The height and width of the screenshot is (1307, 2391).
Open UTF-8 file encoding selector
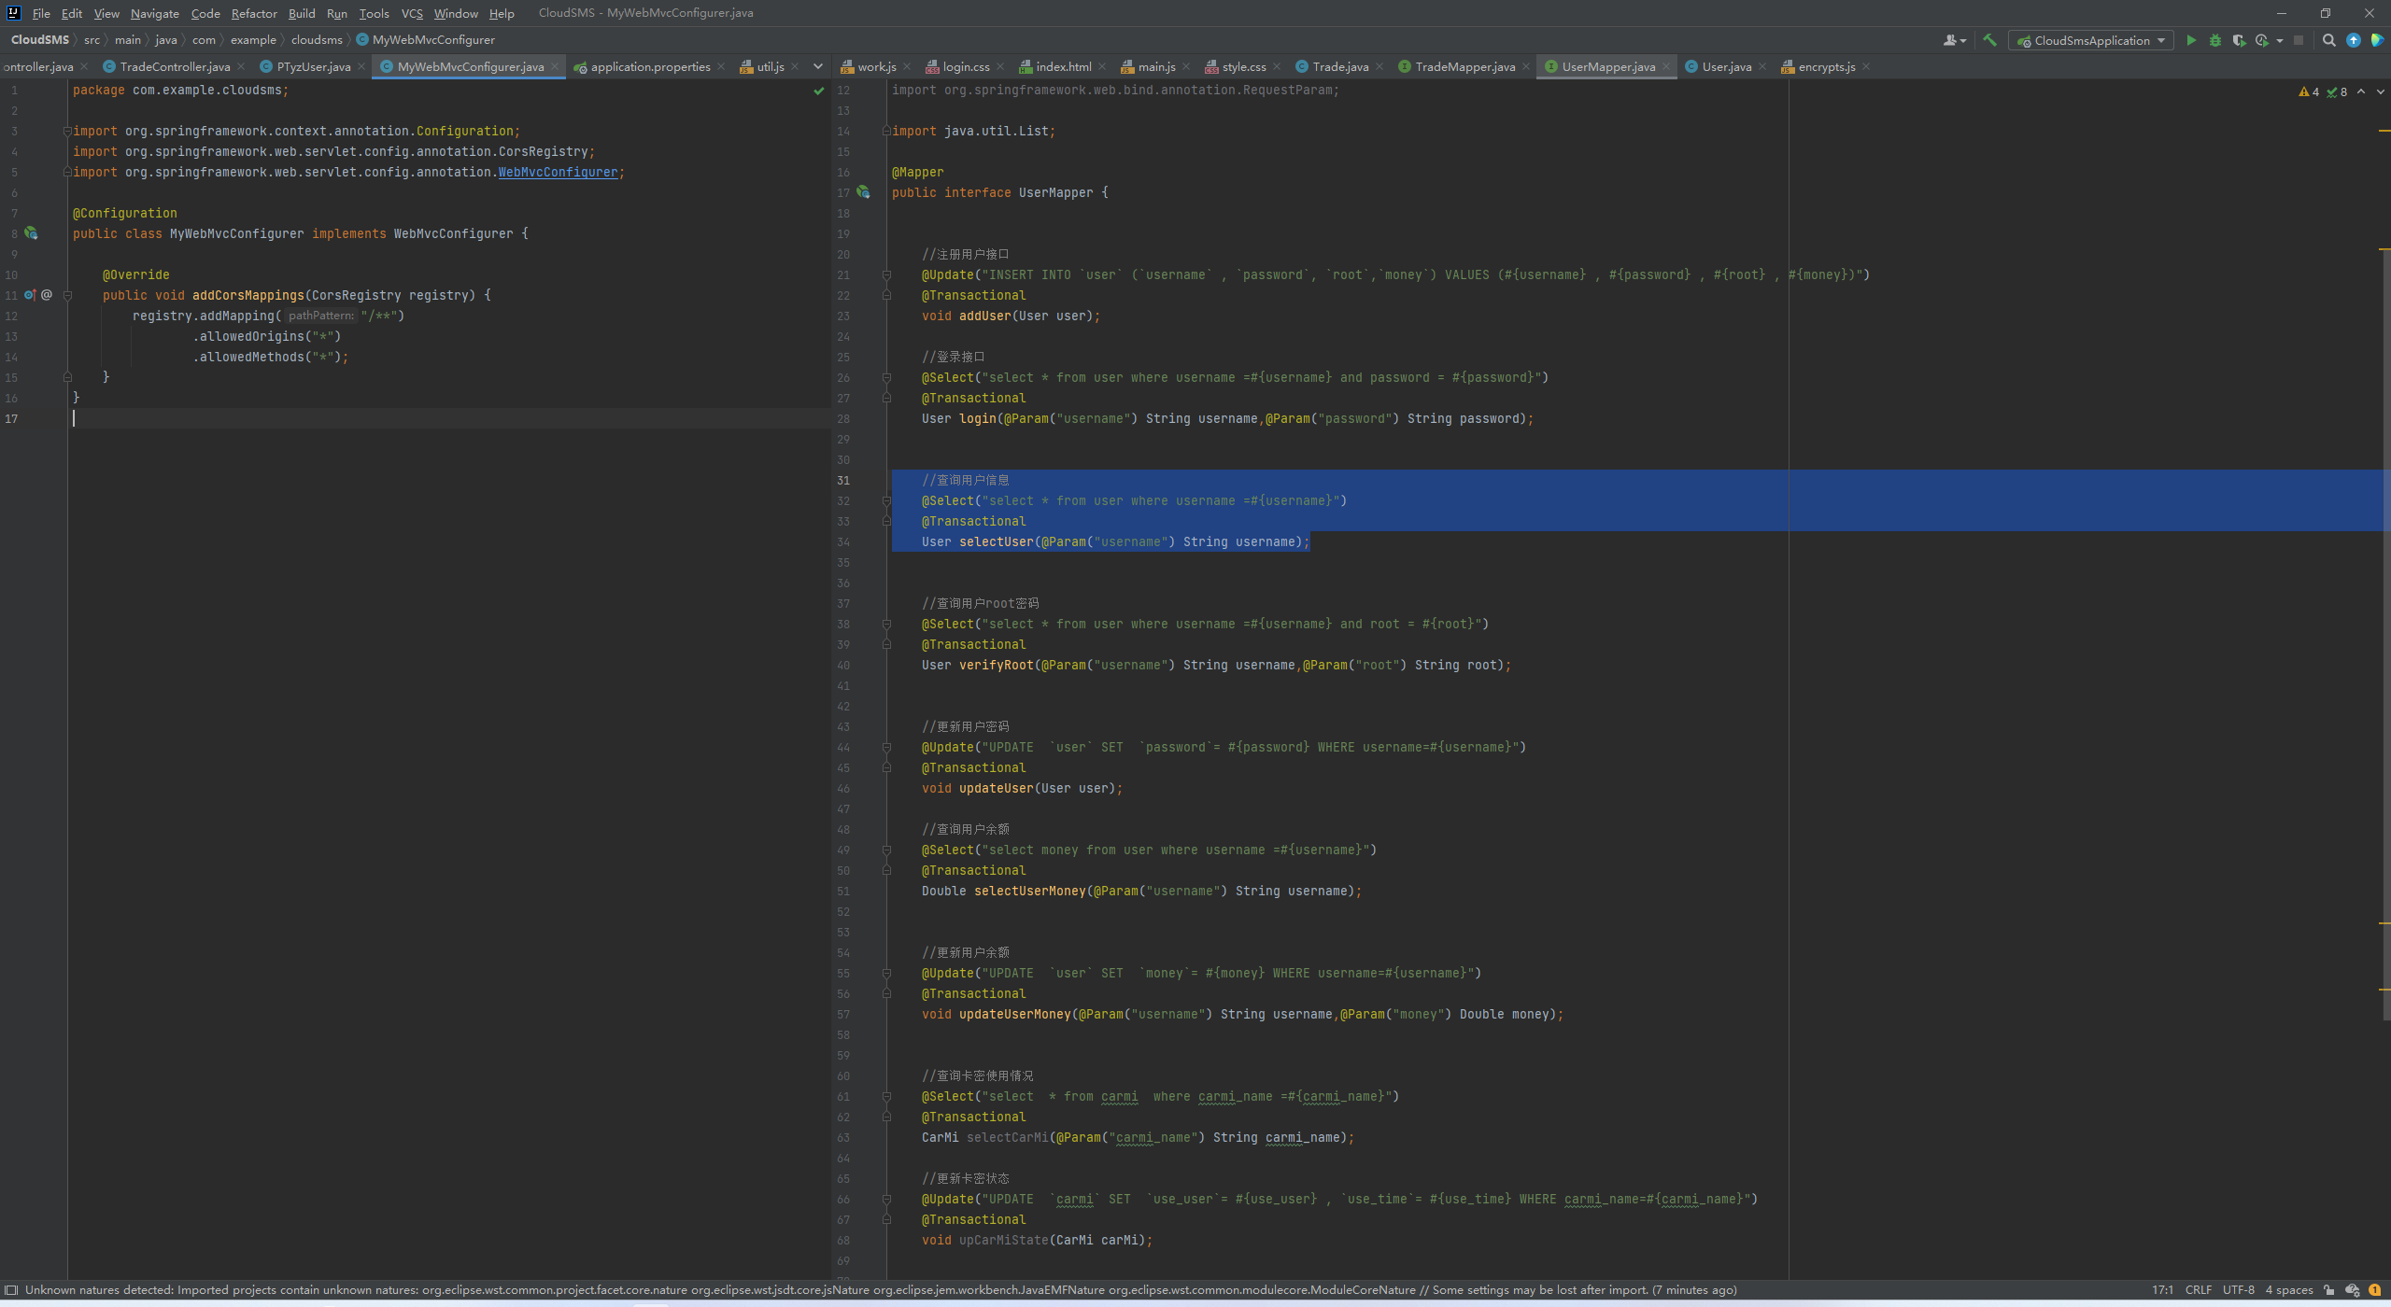coord(2238,1290)
